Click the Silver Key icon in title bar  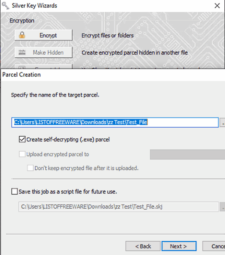[5, 5]
